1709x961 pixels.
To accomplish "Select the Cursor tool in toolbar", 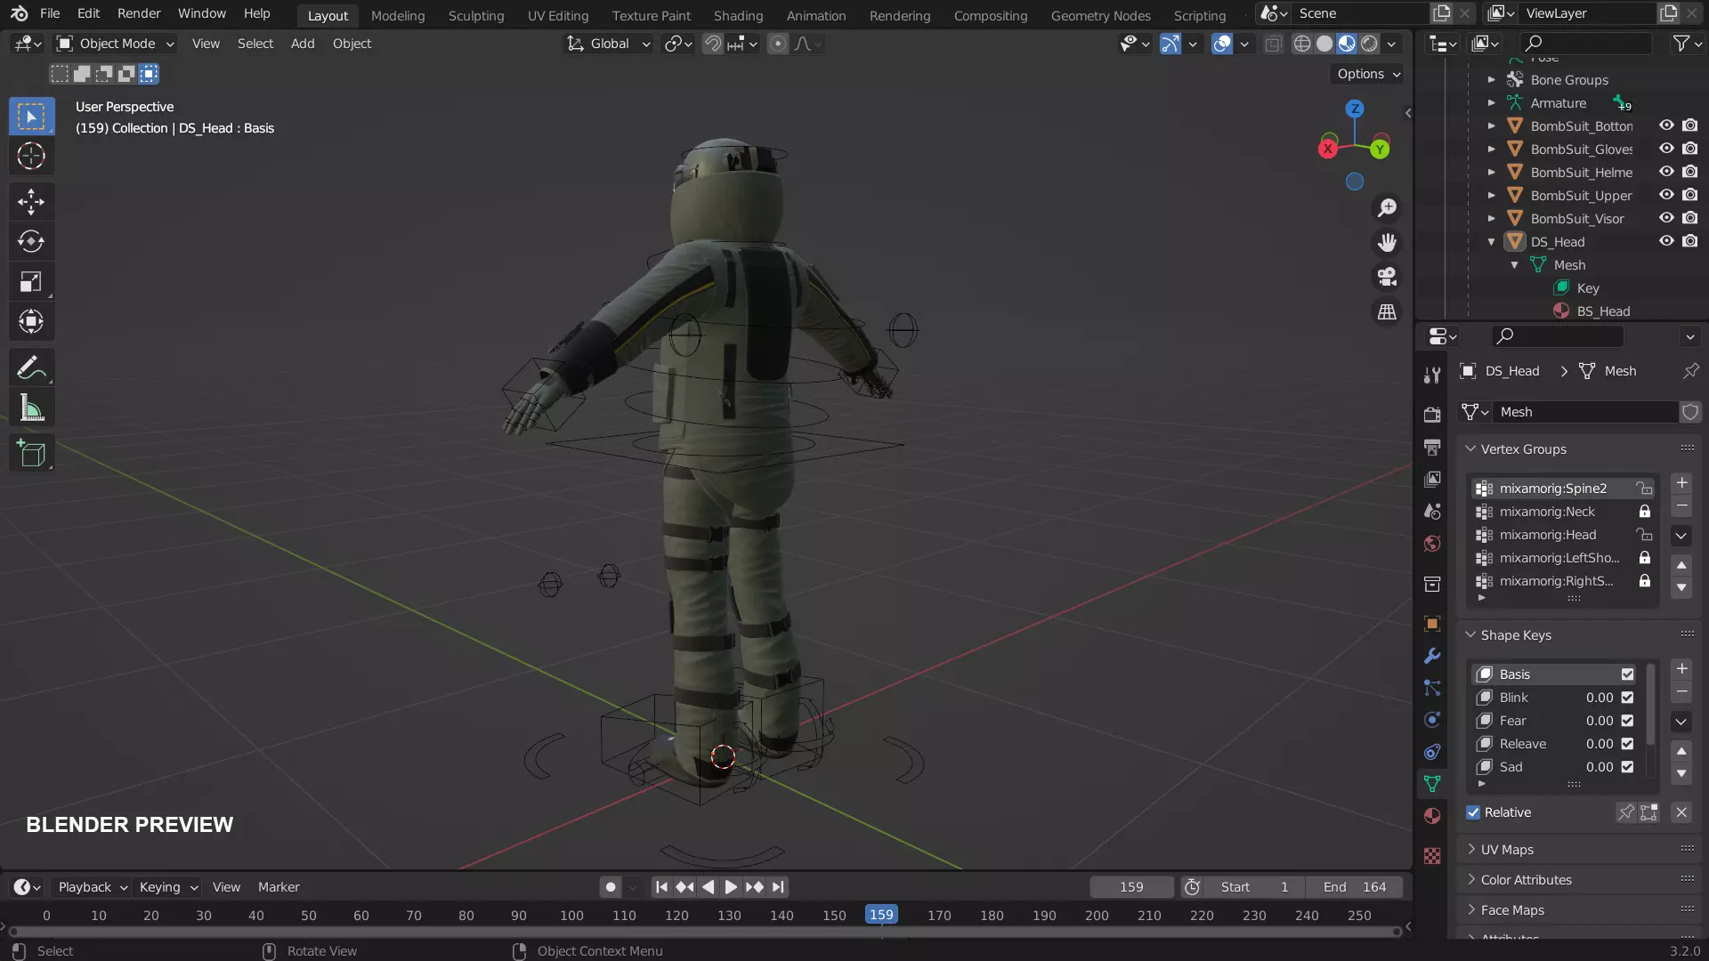I will point(31,156).
